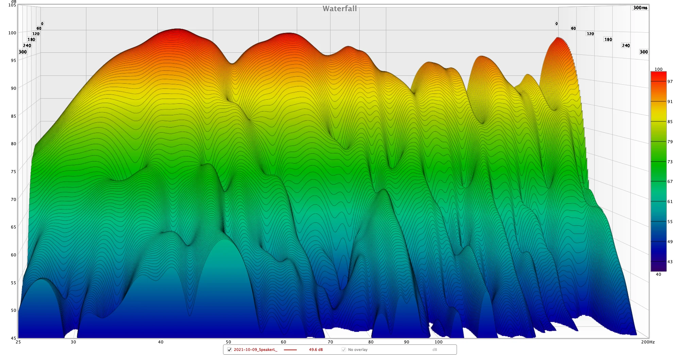Click the "No overlay" label text

pos(358,350)
